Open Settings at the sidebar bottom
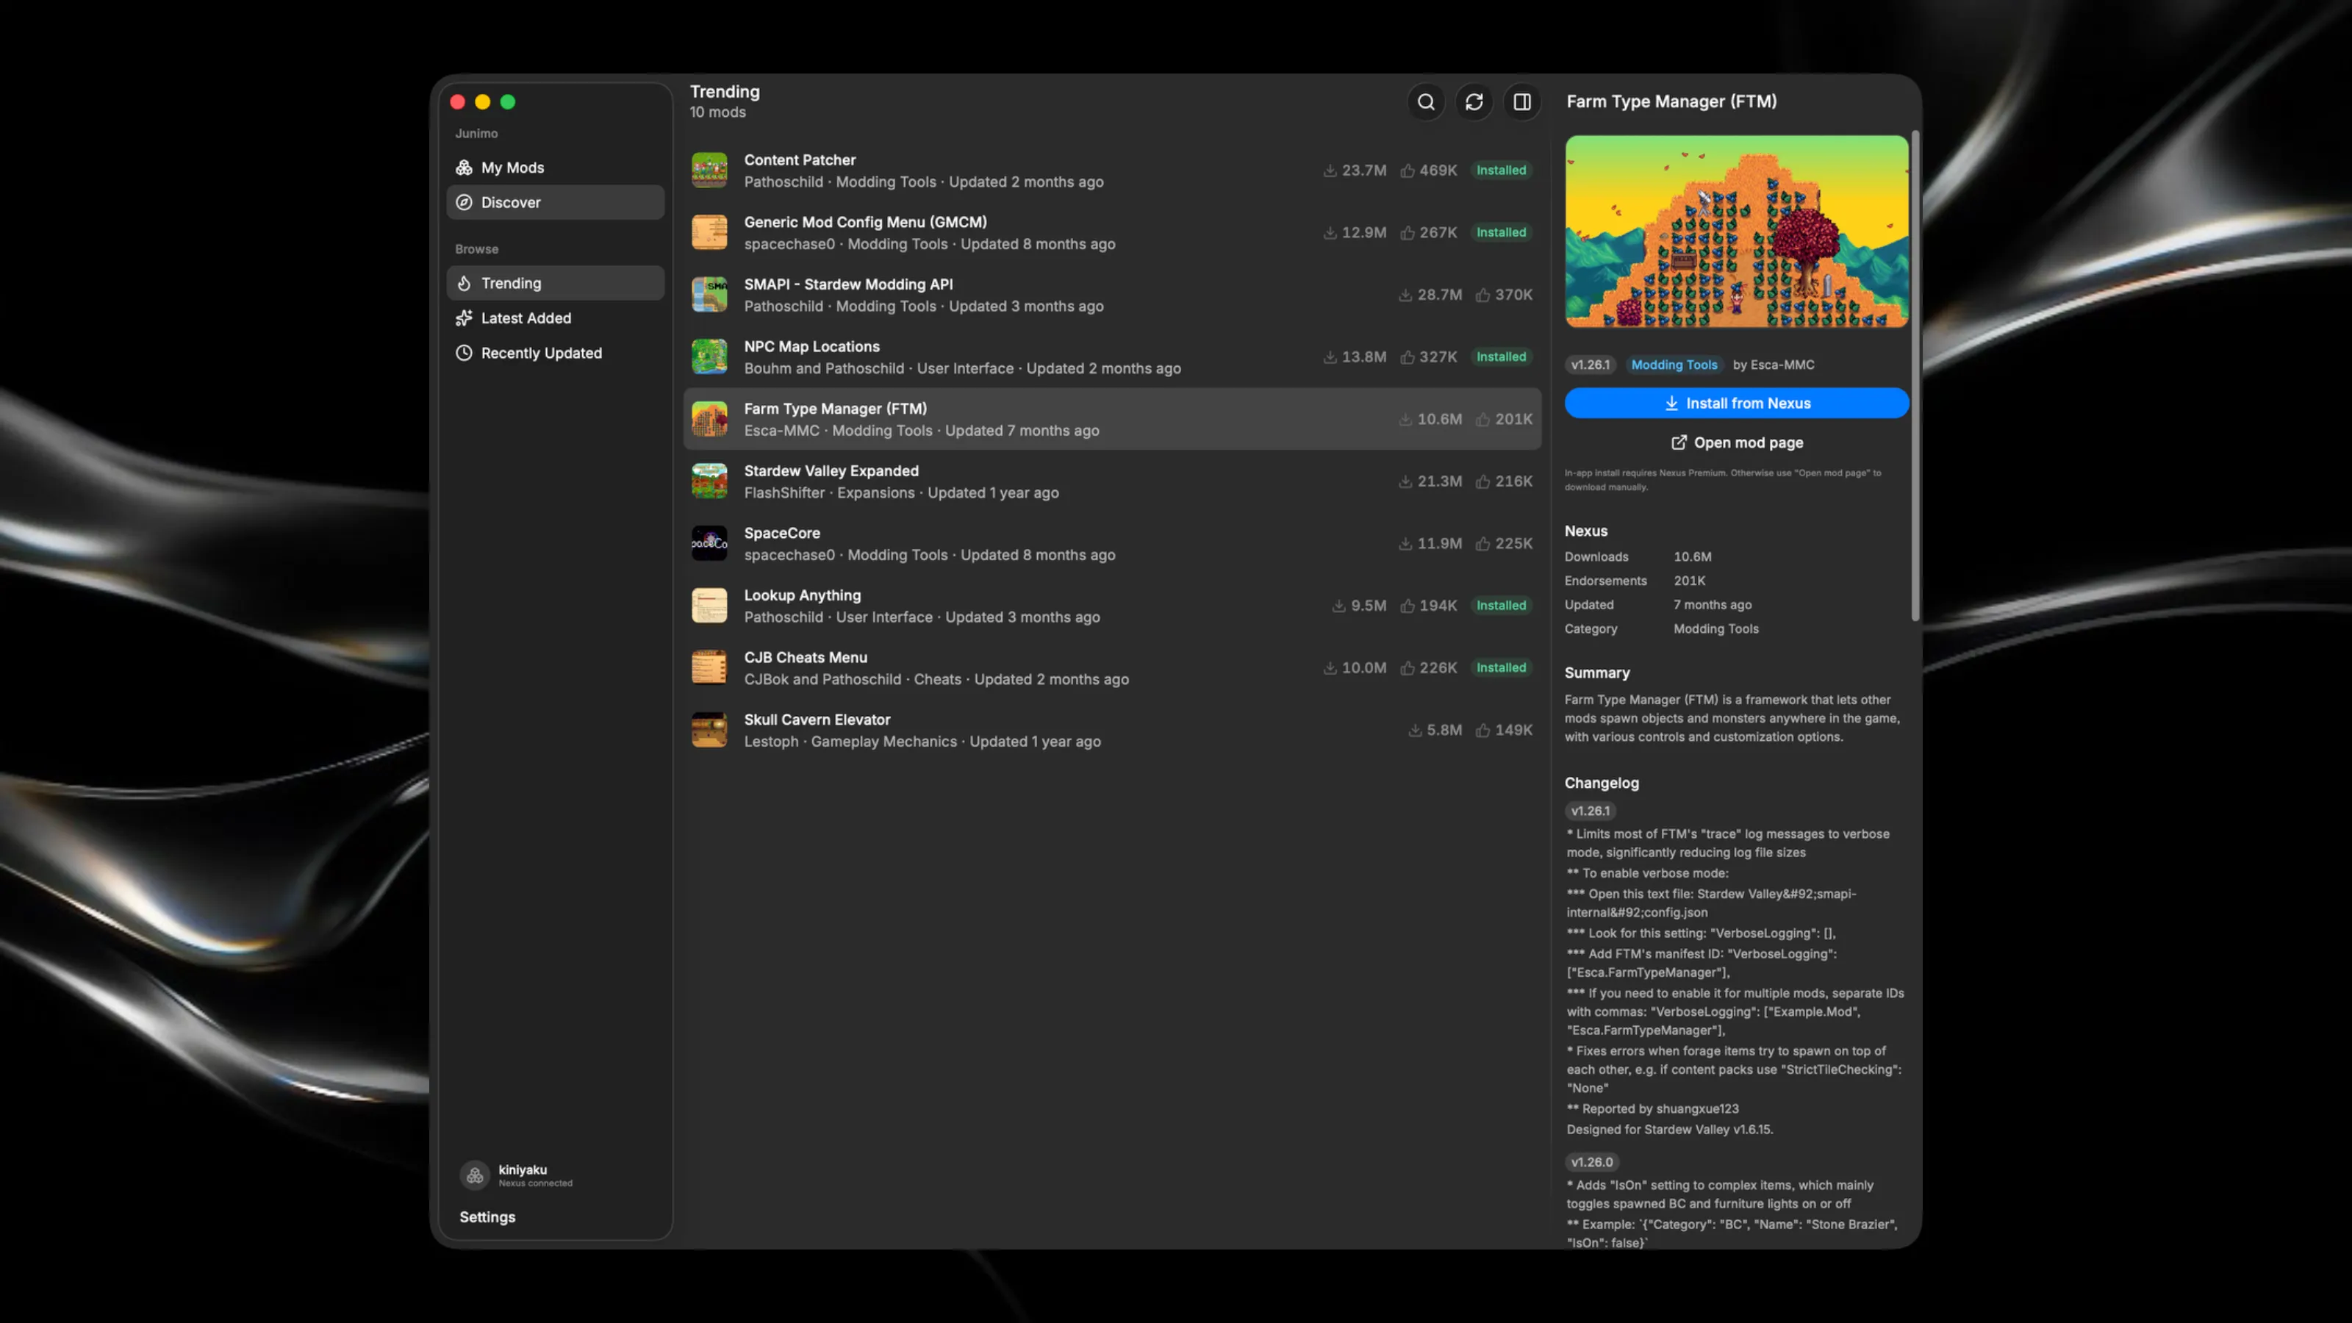 point(487,1217)
